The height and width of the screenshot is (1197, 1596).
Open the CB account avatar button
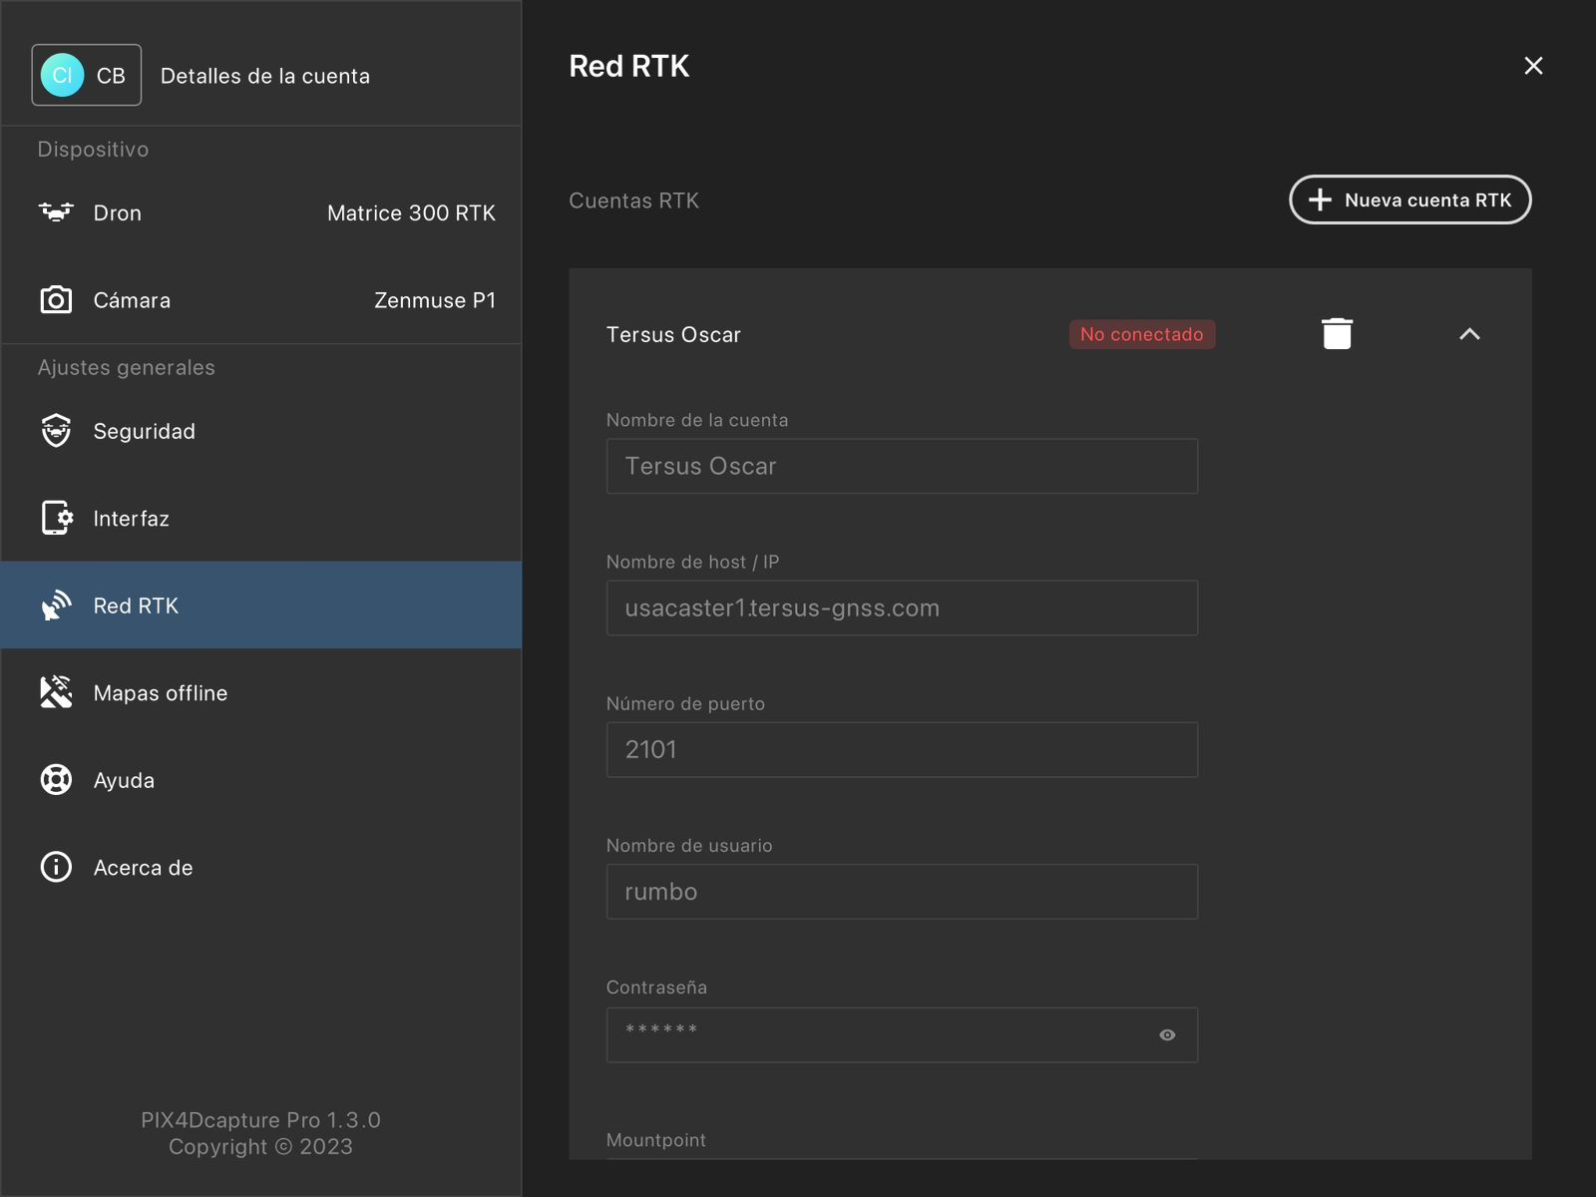(86, 75)
